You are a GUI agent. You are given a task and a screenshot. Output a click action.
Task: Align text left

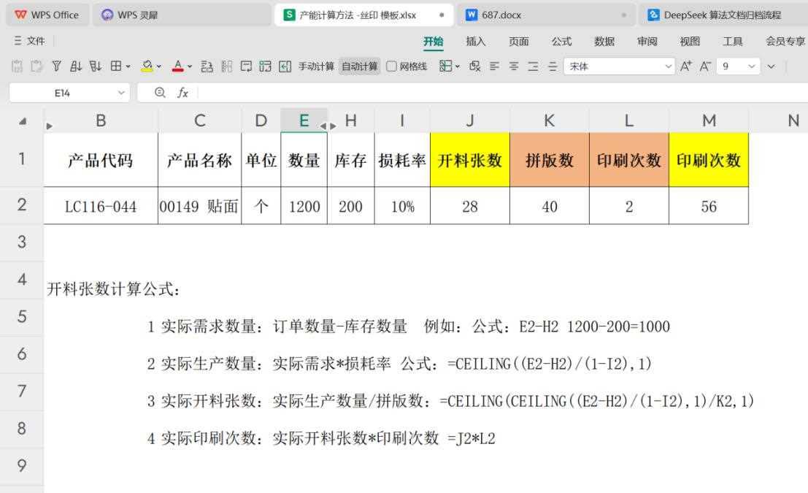[495, 66]
